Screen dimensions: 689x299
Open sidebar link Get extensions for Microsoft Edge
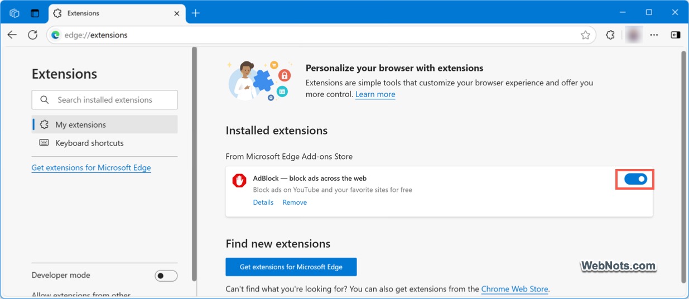pyautogui.click(x=91, y=167)
